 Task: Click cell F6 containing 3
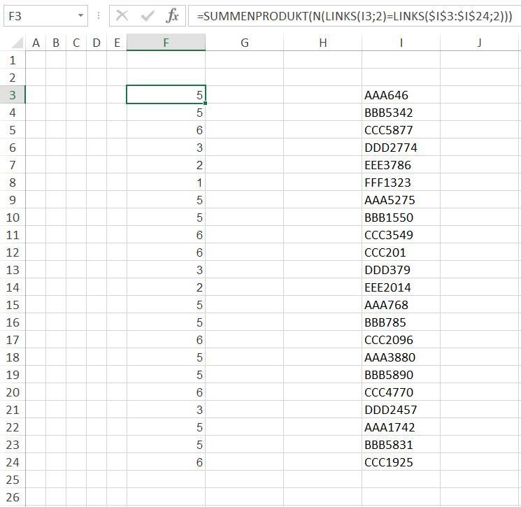click(x=166, y=148)
